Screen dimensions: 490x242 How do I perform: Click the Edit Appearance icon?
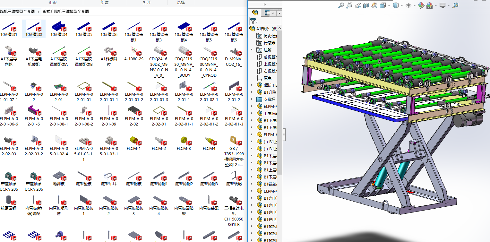(421, 5)
